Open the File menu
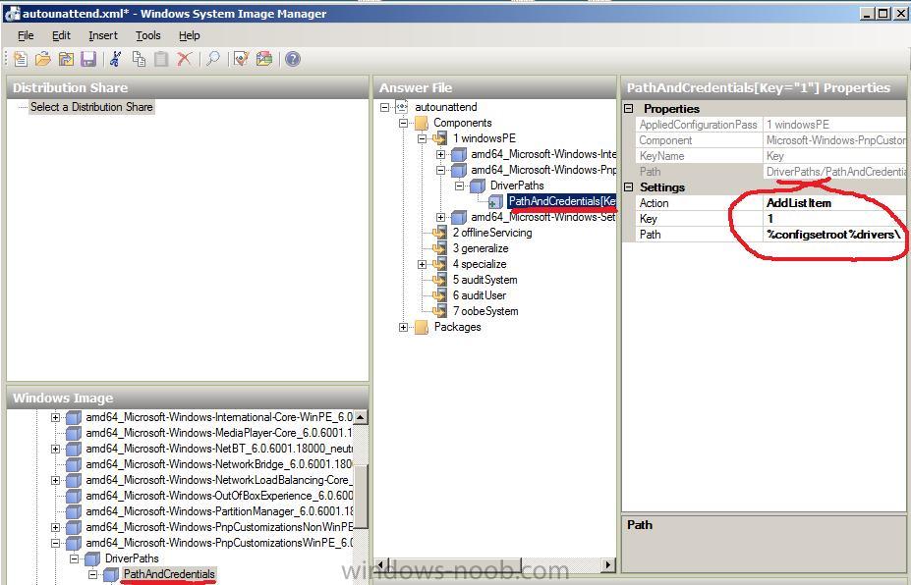 26,35
